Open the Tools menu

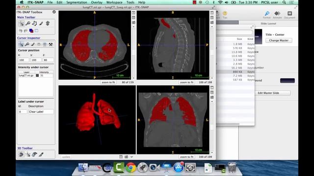click(x=130, y=2)
